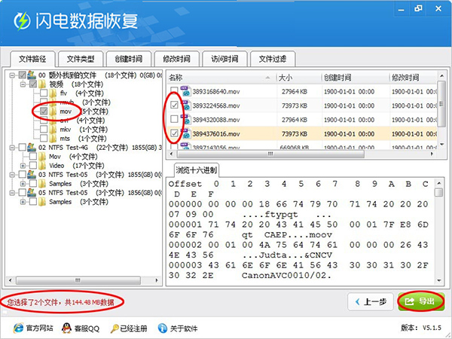Switch to the 文件类型 tab
This screenshot has height=339, width=452.
pyautogui.click(x=81, y=59)
